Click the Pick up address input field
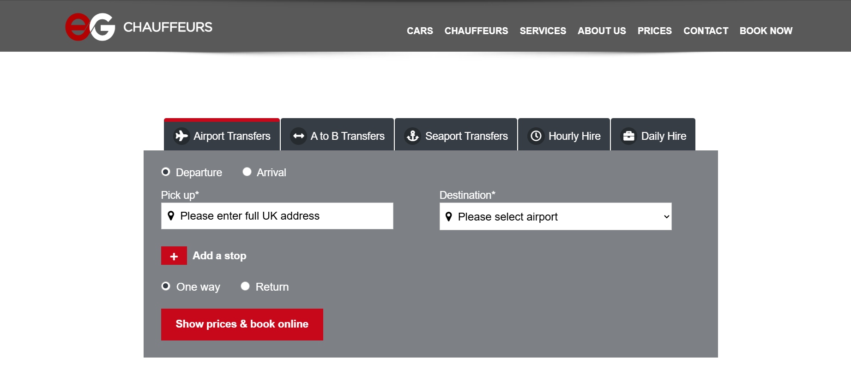The height and width of the screenshot is (376, 851). [277, 216]
